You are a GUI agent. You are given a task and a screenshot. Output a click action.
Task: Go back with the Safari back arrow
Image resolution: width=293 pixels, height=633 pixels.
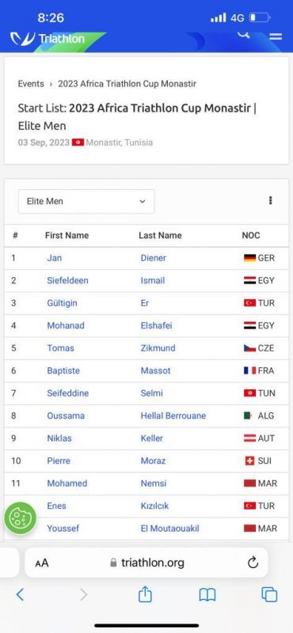pyautogui.click(x=20, y=595)
